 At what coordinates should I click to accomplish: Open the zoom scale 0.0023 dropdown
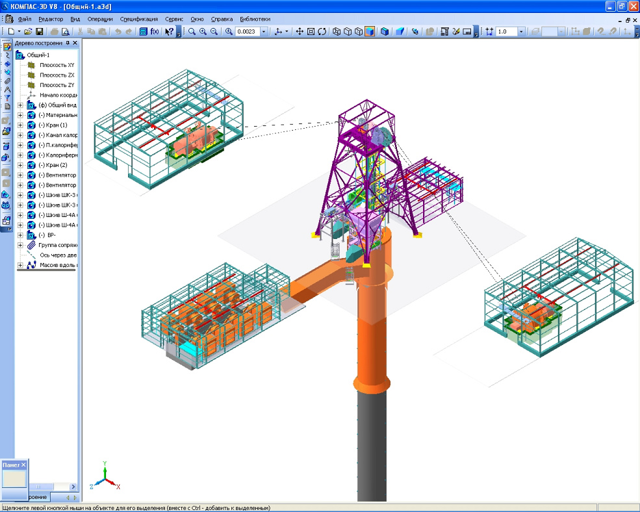coord(264,31)
